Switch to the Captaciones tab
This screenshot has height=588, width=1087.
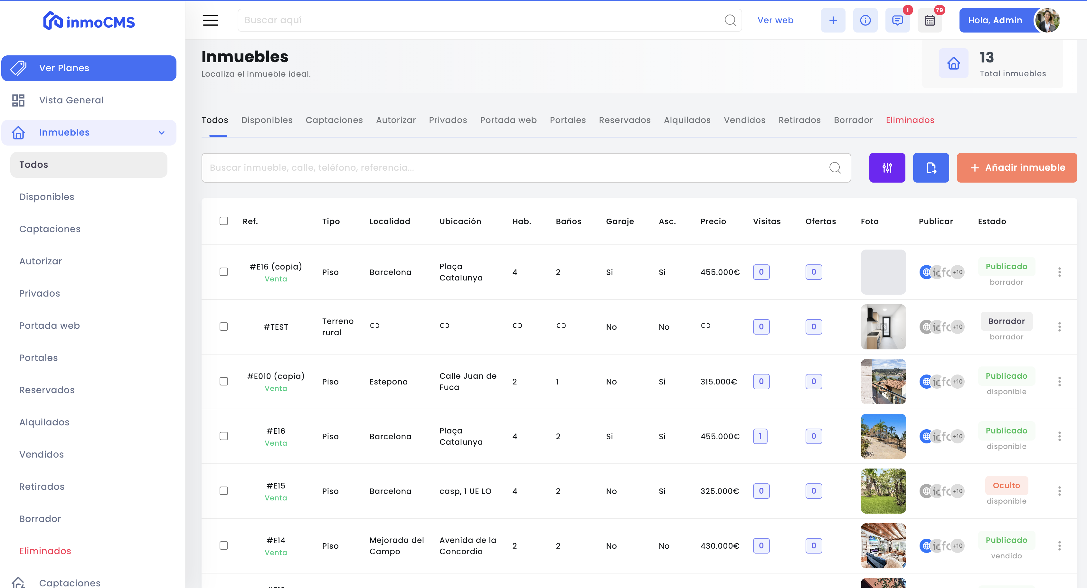pos(334,120)
